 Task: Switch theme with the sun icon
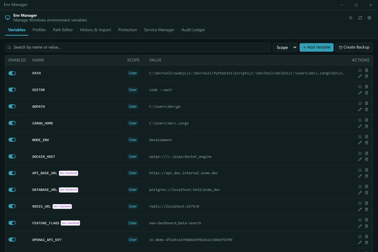pyautogui.click(x=350, y=18)
